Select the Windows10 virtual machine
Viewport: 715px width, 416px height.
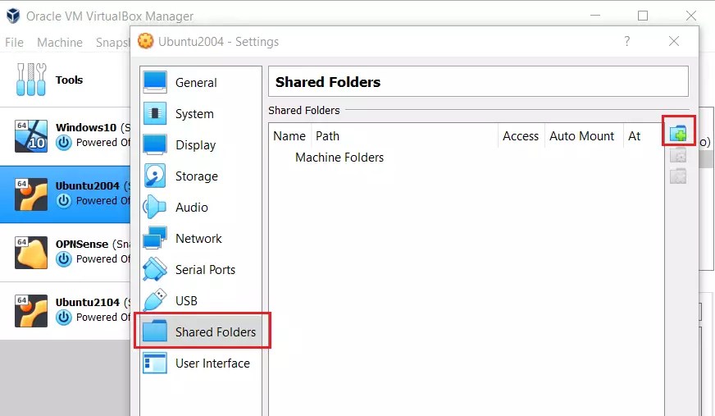coord(66,136)
